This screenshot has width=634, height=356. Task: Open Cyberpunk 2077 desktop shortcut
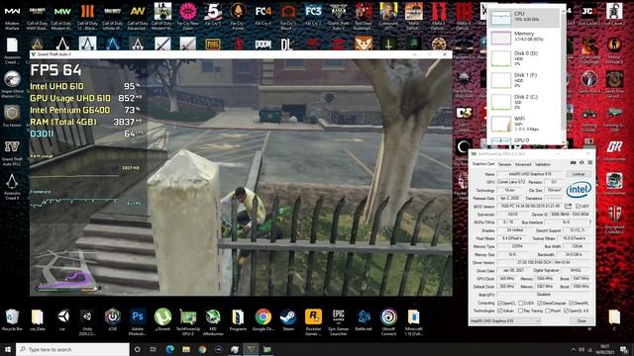coord(388,16)
